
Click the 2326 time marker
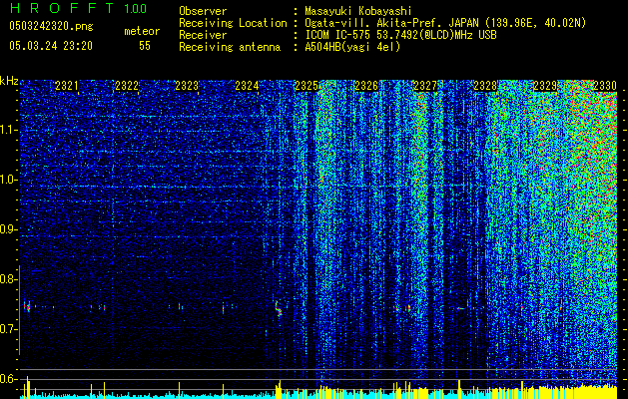coord(366,86)
